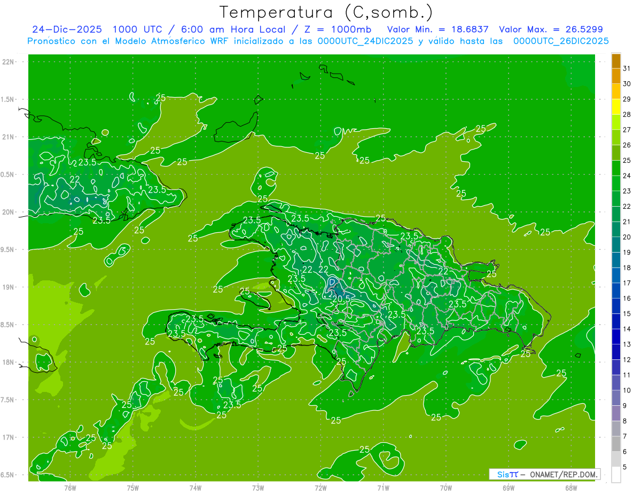Click the '70W' longitude axis label
The height and width of the screenshot is (495, 641).
(x=446, y=488)
